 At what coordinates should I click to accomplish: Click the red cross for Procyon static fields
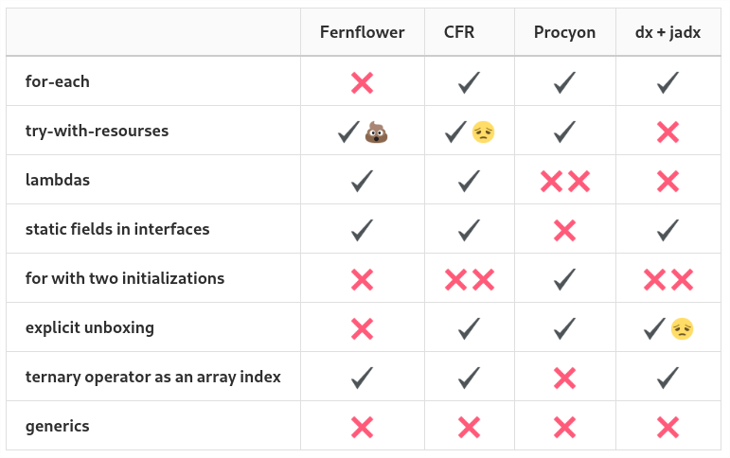564,230
